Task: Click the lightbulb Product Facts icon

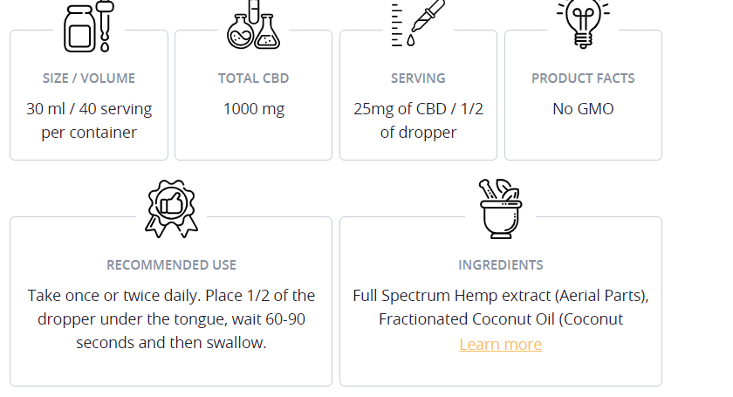Action: [582, 23]
